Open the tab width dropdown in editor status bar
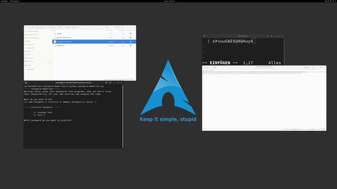 tap(296, 130)
